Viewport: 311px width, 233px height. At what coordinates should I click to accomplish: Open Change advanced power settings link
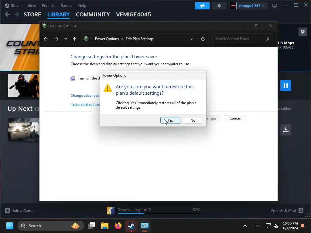[x=85, y=96]
